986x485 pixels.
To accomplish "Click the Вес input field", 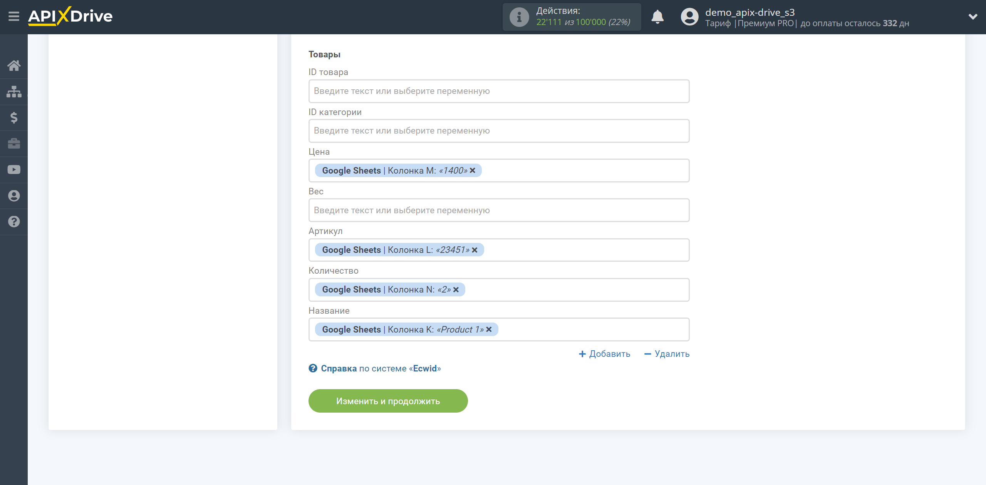I will pos(499,210).
